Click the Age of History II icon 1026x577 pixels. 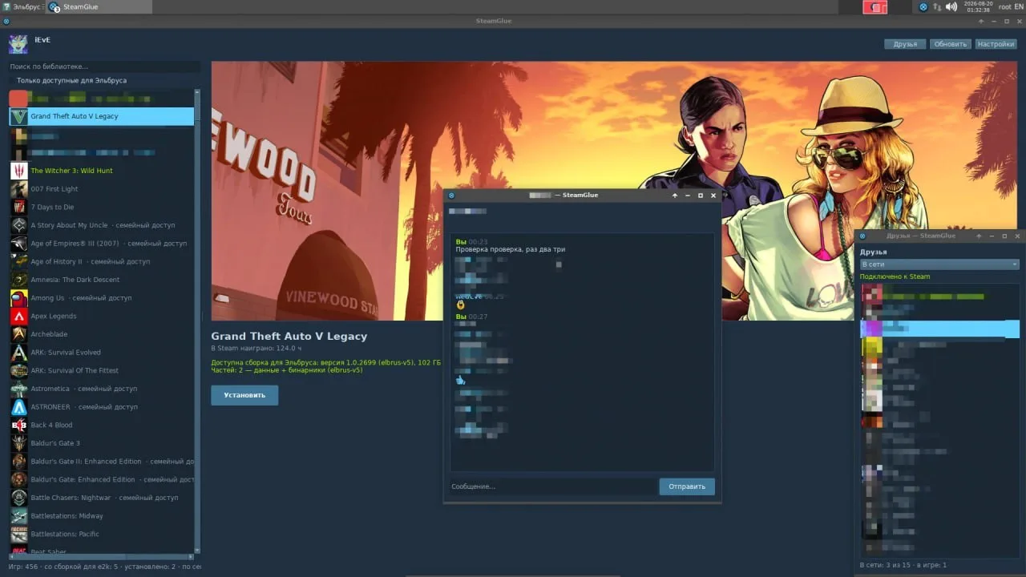18,262
